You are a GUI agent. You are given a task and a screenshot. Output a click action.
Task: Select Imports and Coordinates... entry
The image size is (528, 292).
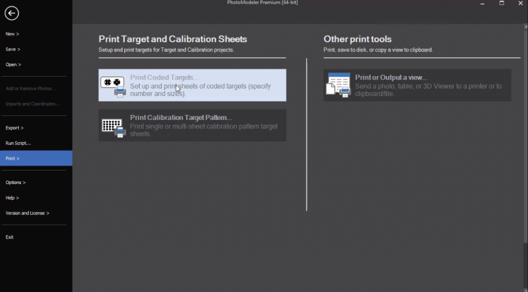(x=32, y=104)
